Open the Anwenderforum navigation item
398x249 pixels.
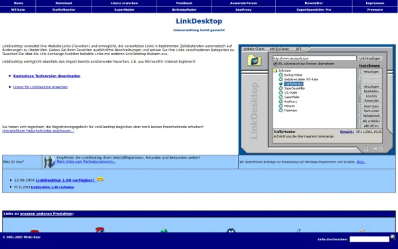[x=243, y=3]
